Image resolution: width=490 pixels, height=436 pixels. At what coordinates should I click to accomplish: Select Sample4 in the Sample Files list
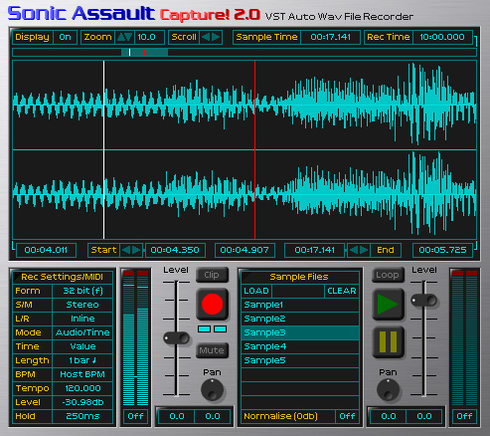[x=300, y=346]
